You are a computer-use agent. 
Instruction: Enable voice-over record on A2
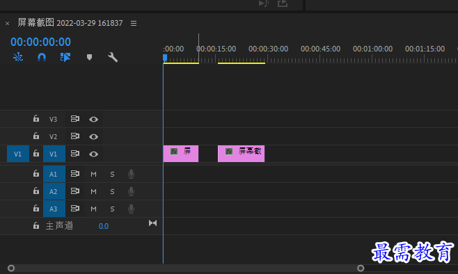click(131, 191)
